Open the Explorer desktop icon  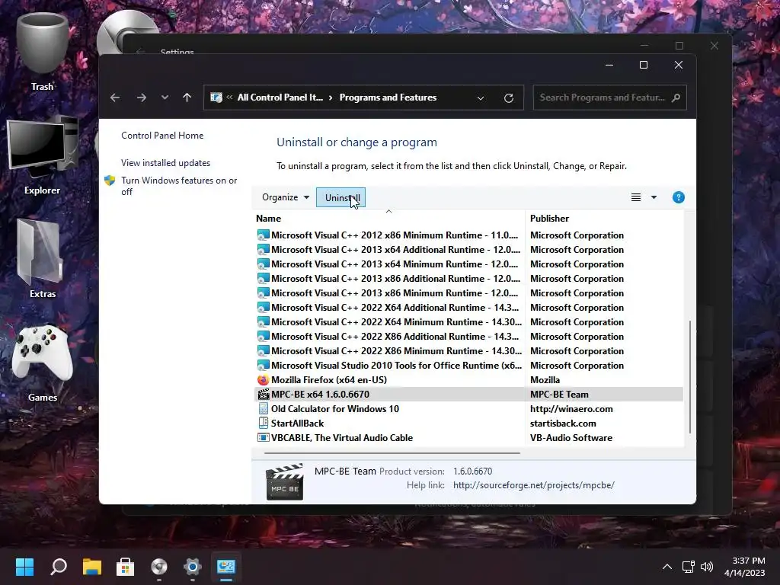43,155
